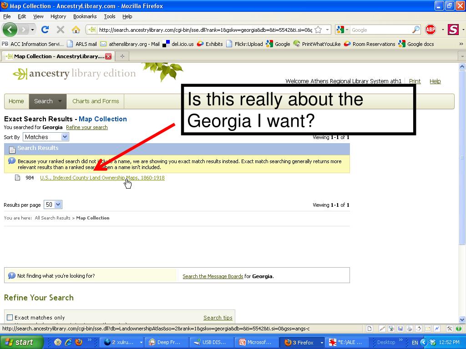This screenshot has width=466, height=349.
Task: Open the Results per page 50 dropdown
Action: (53, 204)
